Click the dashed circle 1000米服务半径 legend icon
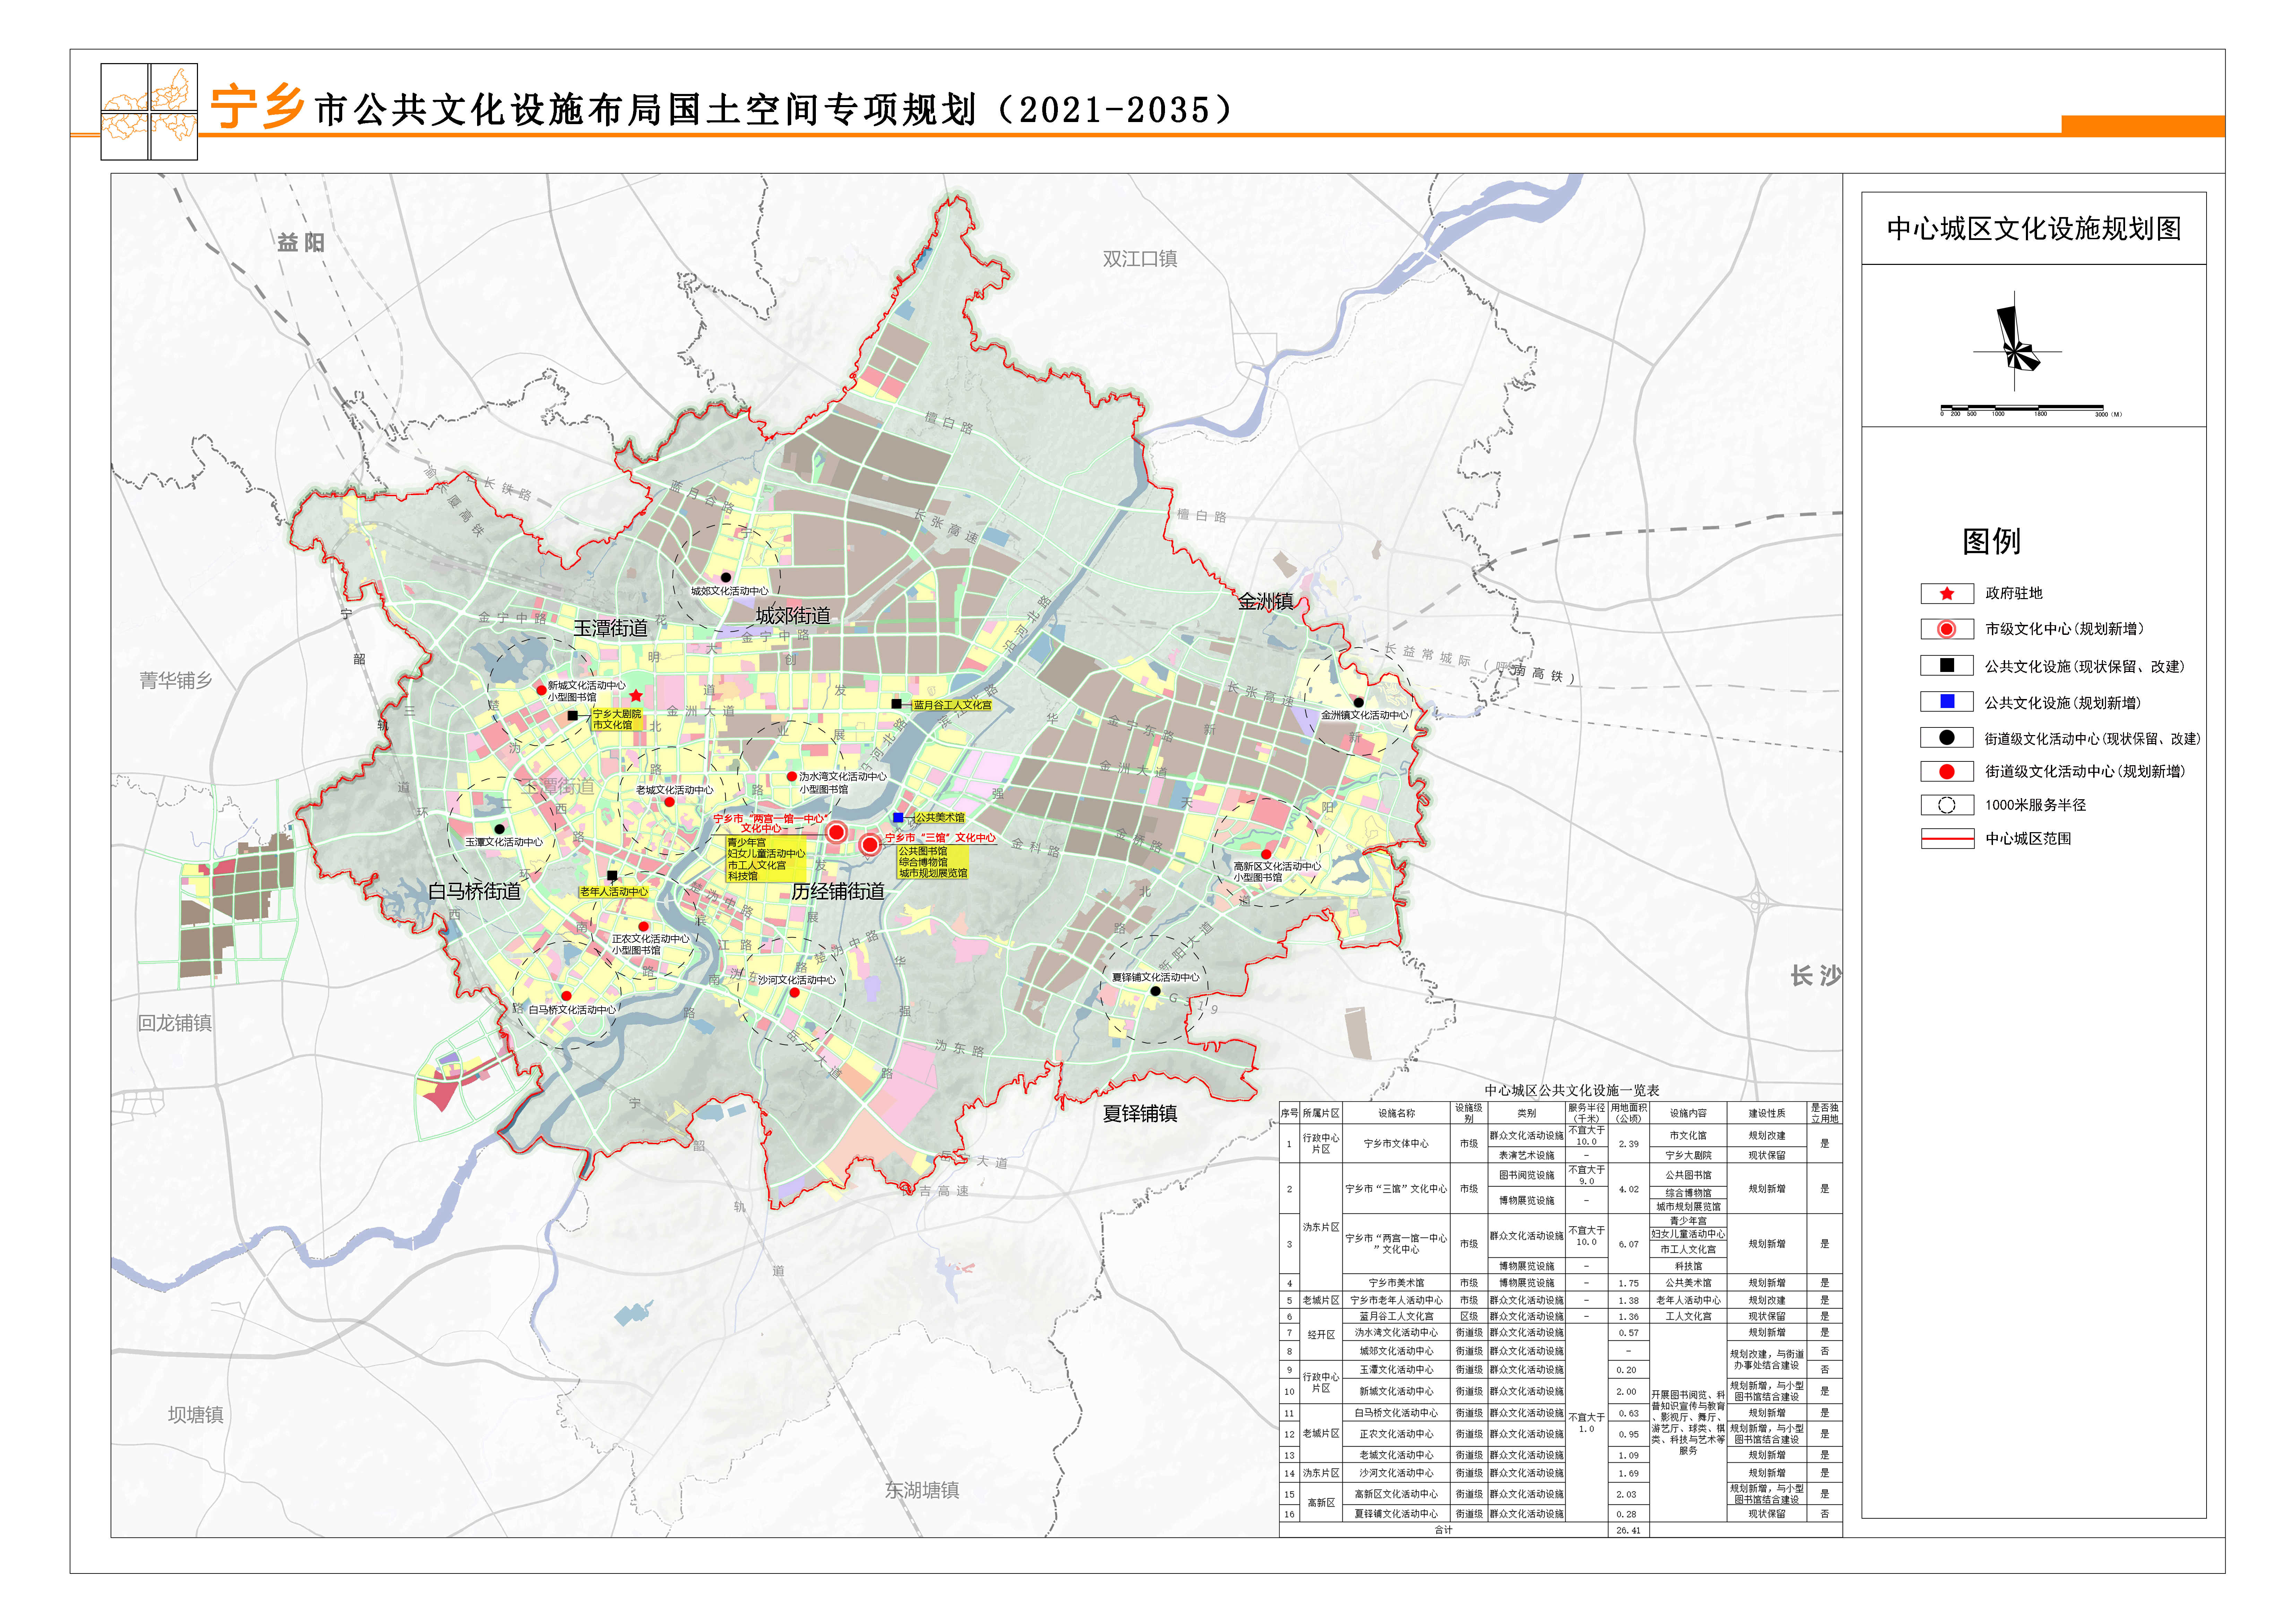Screen dimensions: 2296x1622 [1946, 805]
